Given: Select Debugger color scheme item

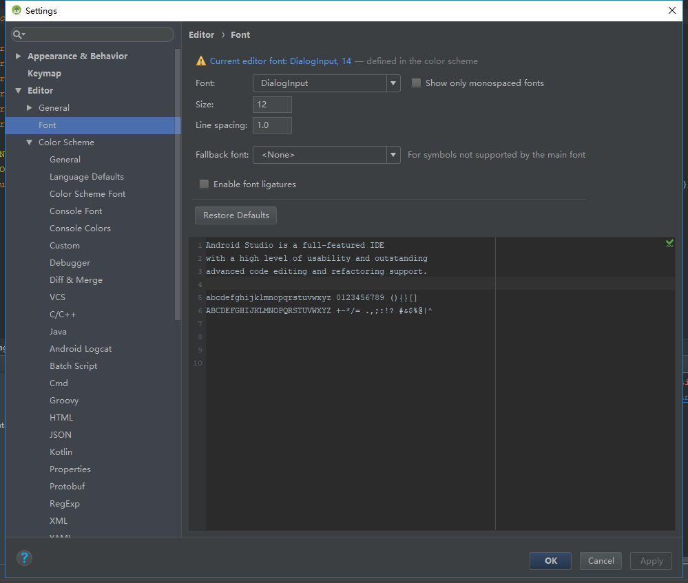Looking at the screenshot, I should click(70, 263).
